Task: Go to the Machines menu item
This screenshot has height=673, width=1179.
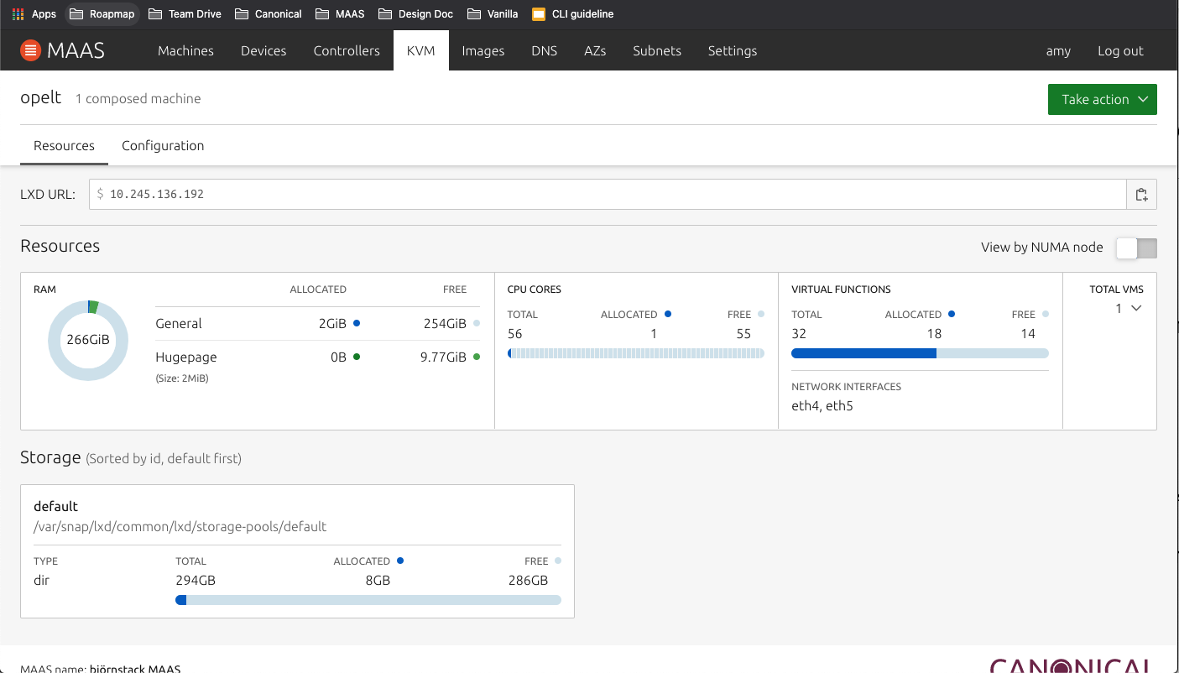Action: click(x=185, y=51)
